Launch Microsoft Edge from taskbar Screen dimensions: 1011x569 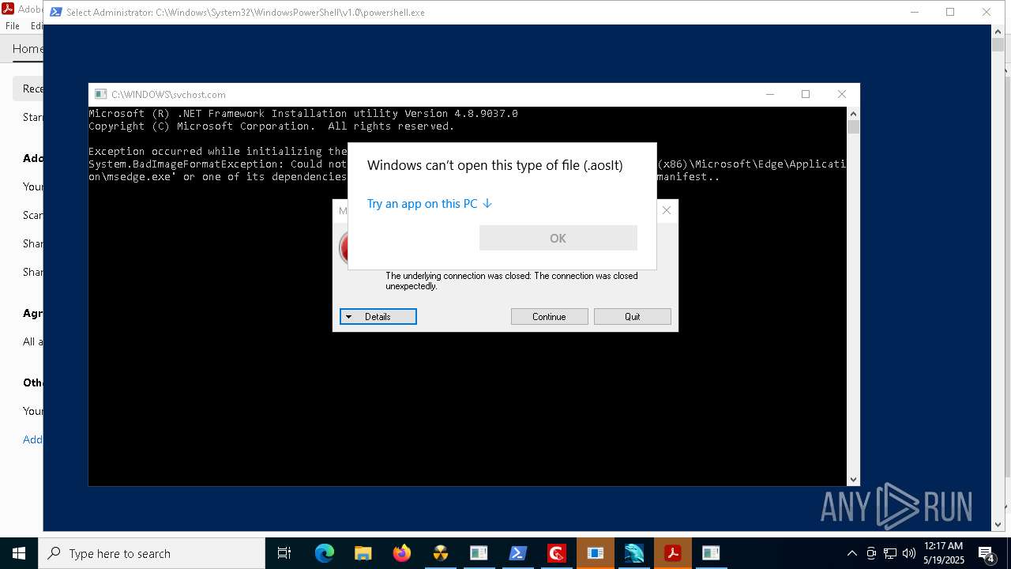click(325, 553)
